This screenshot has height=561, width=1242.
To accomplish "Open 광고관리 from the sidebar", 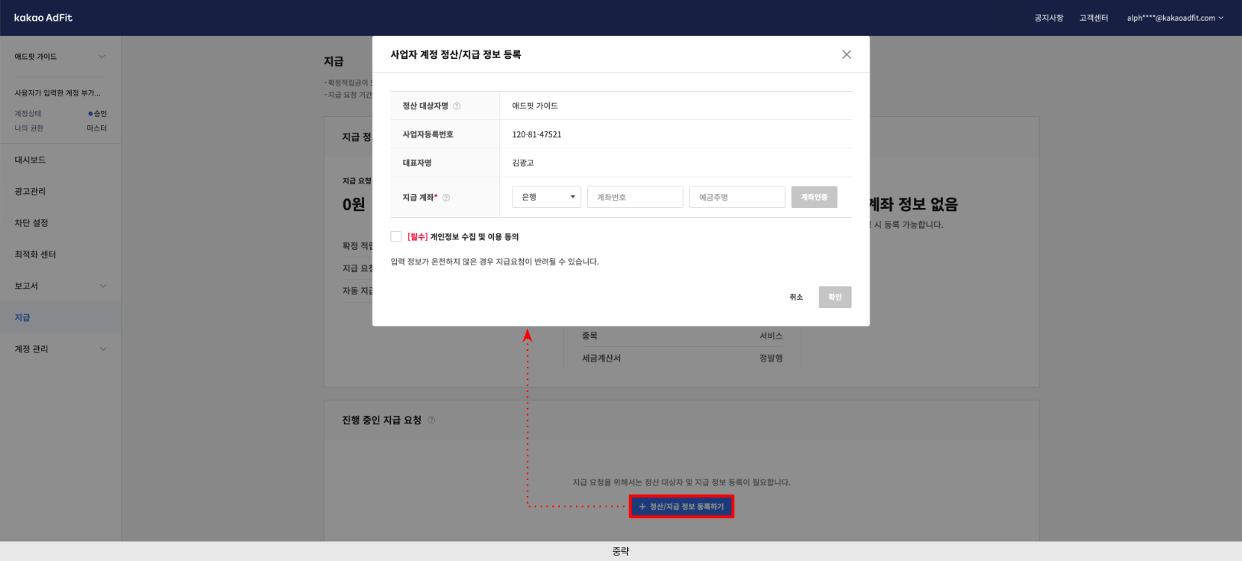I will [x=31, y=192].
